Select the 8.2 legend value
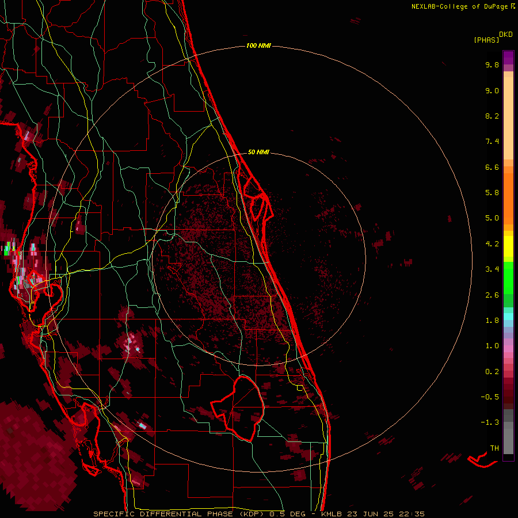The height and width of the screenshot is (518, 518). (492, 116)
